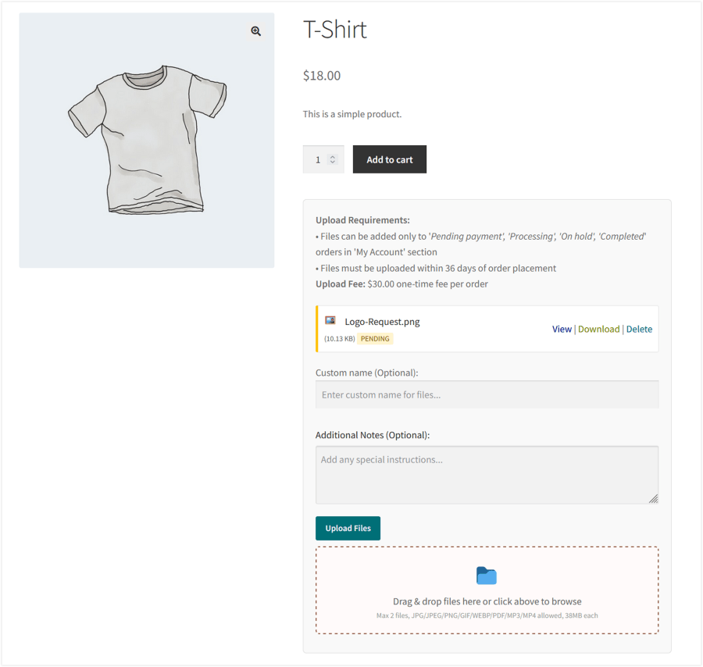Add the T-Shirt to cart
703x667 pixels.
pos(389,159)
